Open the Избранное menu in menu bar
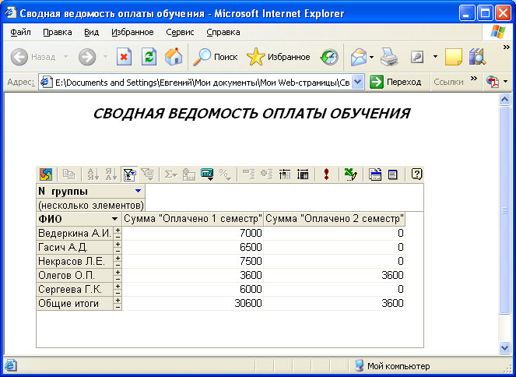516x377 pixels. point(132,32)
